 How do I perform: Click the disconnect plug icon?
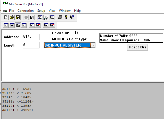[x=32, y=17]
